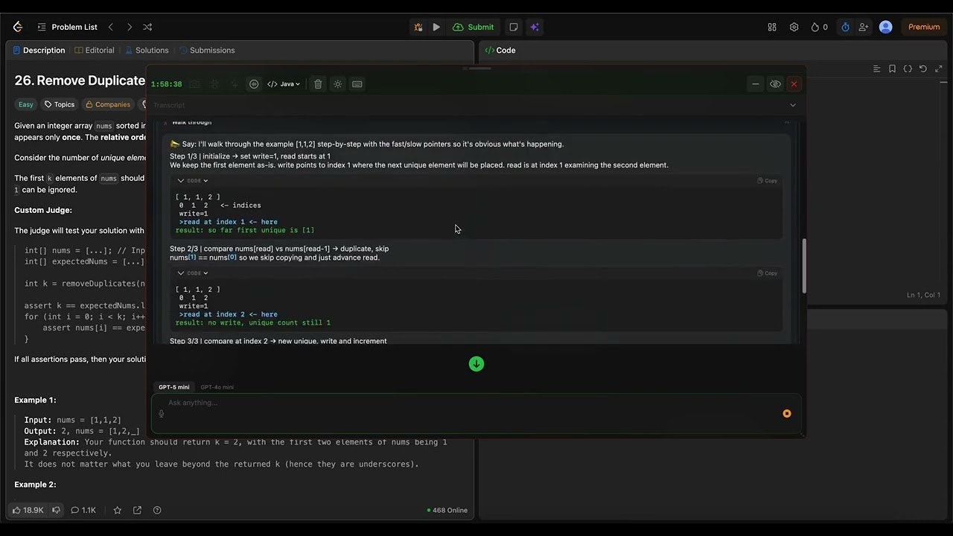Click the invite user icon
Image resolution: width=953 pixels, height=536 pixels.
click(x=864, y=27)
